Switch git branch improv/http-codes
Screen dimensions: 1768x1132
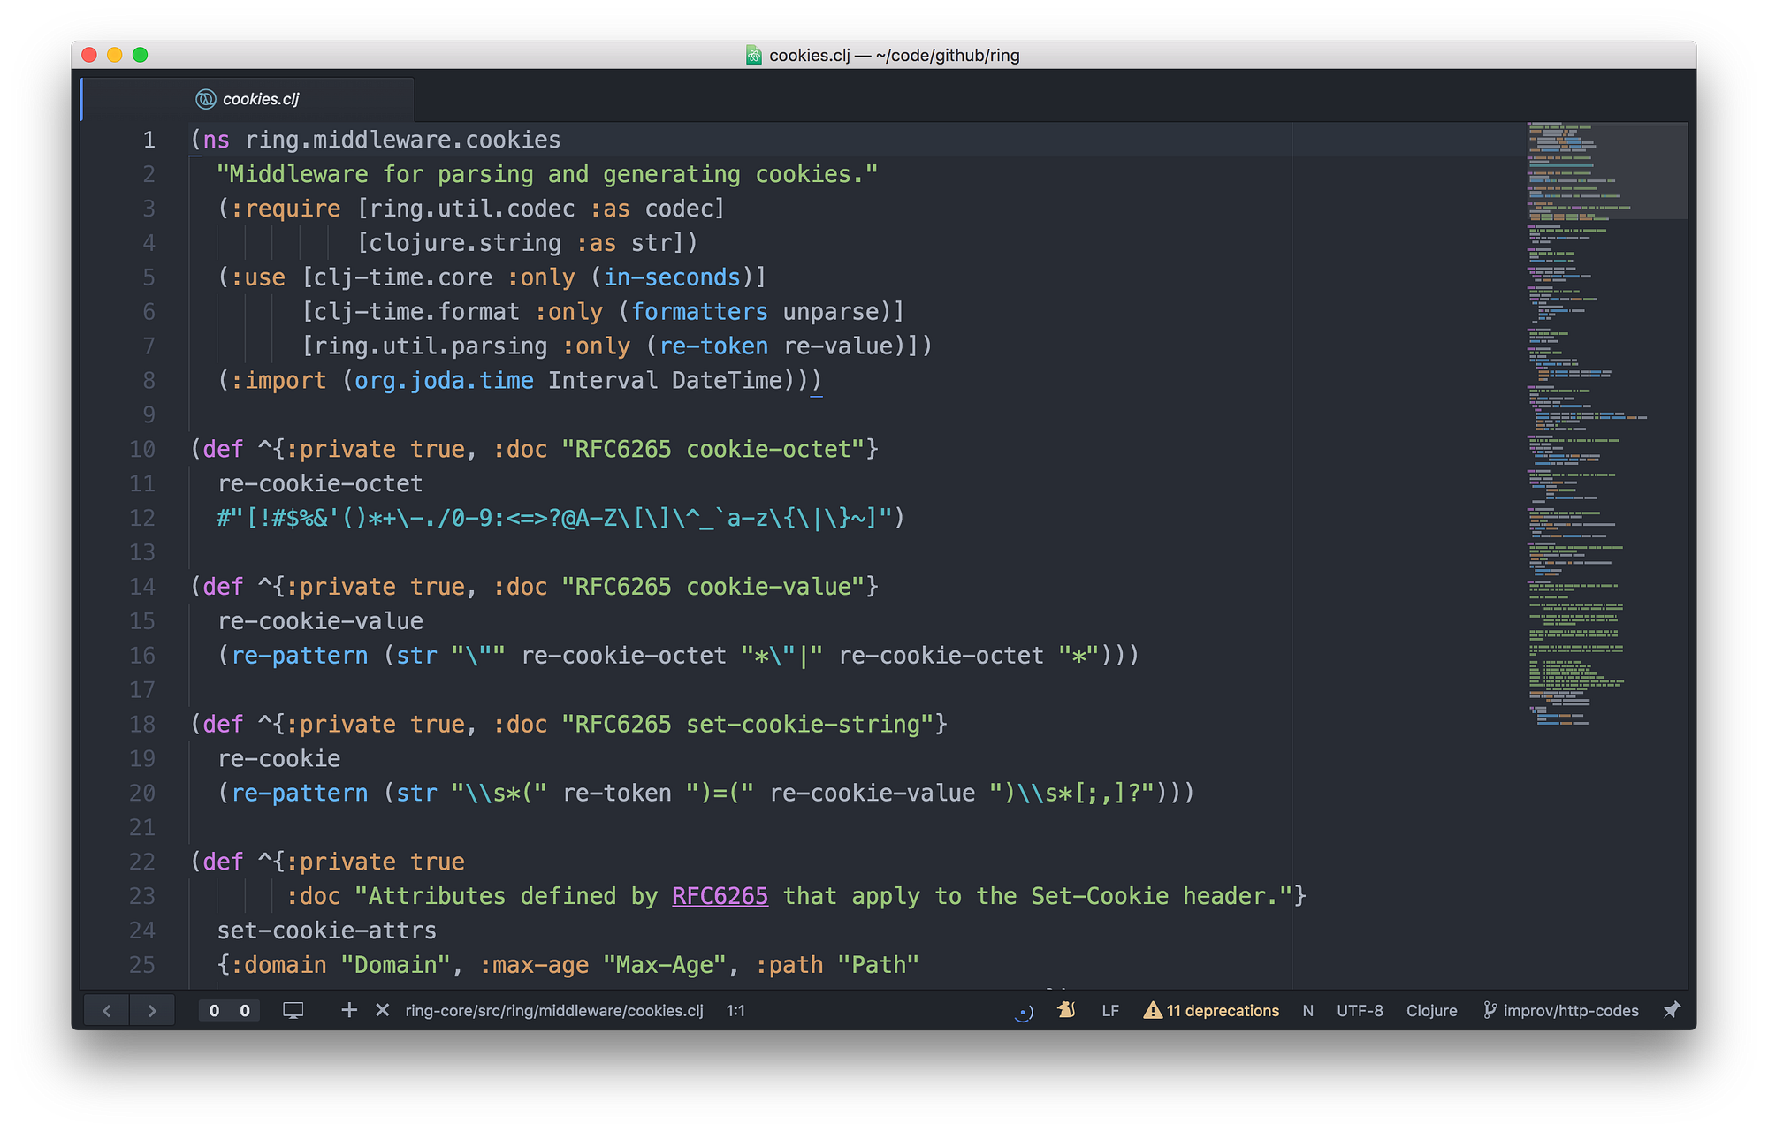pyautogui.click(x=1561, y=1011)
